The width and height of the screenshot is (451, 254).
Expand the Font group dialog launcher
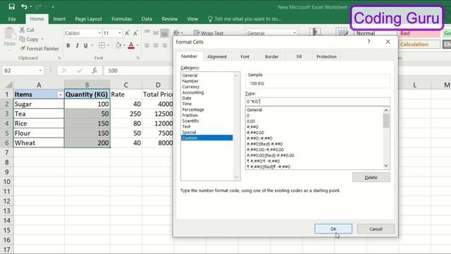[x=138, y=58]
